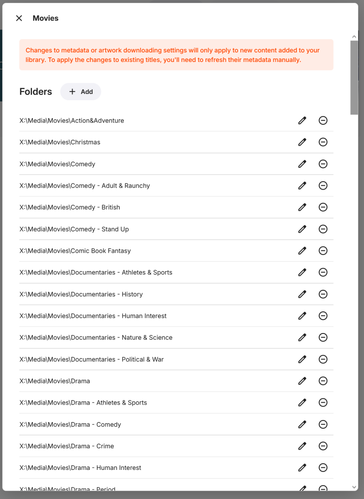Viewport: 364px width, 499px height.
Task: Click the Documentaries - Human Interest folder path
Action: pos(93,316)
